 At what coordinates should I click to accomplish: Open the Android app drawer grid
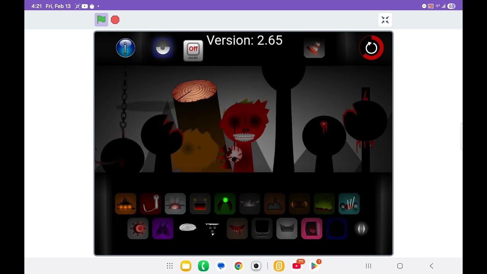pyautogui.click(x=170, y=266)
